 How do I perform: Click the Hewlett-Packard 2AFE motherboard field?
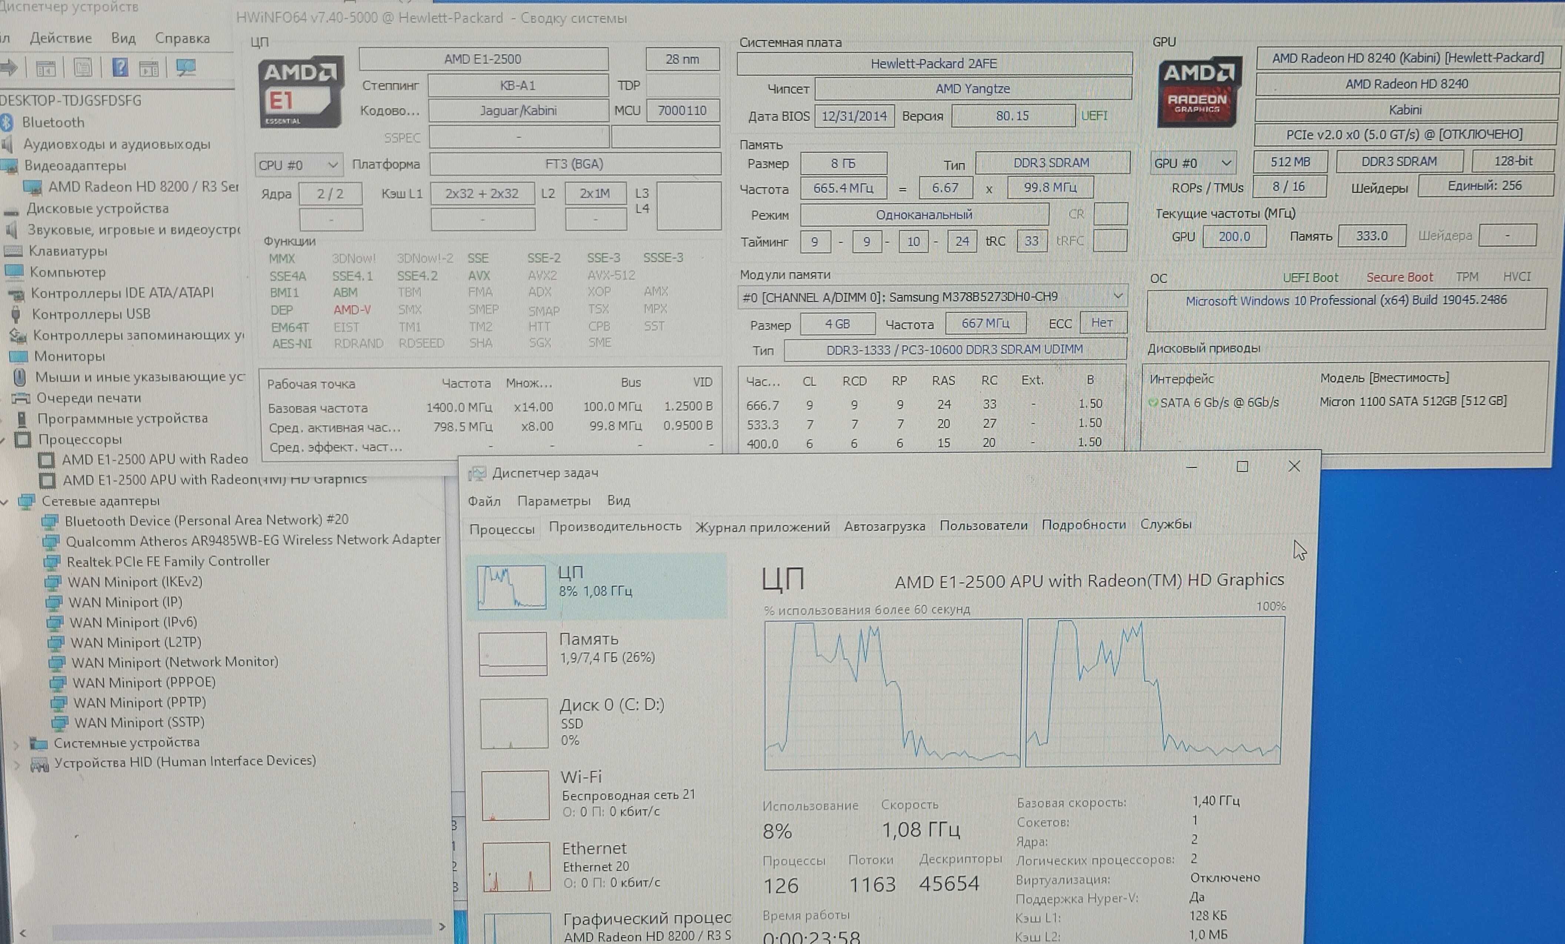point(934,63)
